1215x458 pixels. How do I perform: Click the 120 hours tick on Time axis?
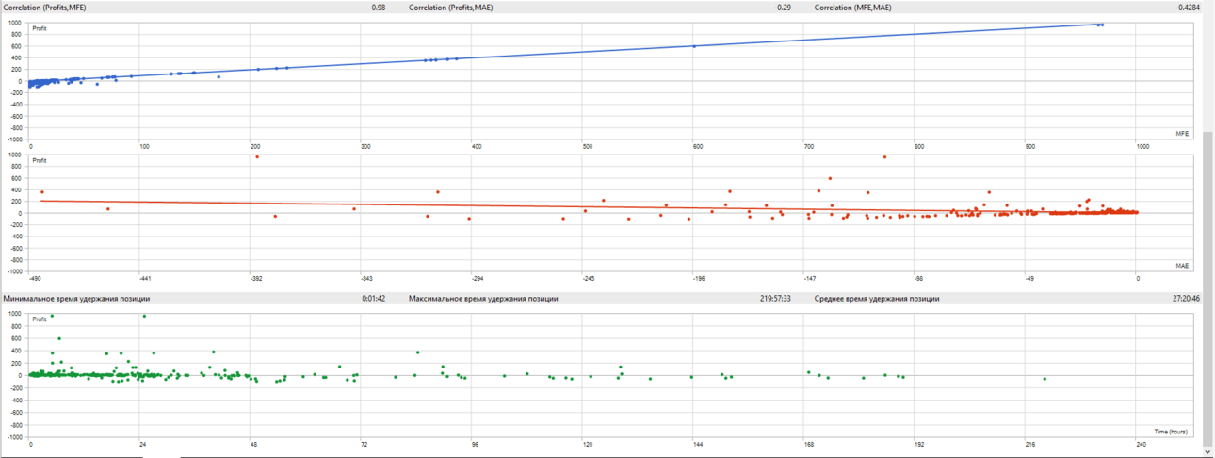[x=587, y=444]
